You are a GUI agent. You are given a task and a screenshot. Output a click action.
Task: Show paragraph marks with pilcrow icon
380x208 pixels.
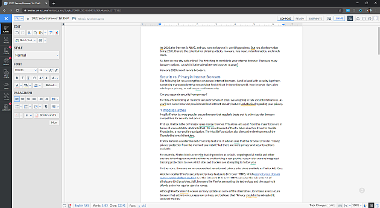(x=46, y=107)
